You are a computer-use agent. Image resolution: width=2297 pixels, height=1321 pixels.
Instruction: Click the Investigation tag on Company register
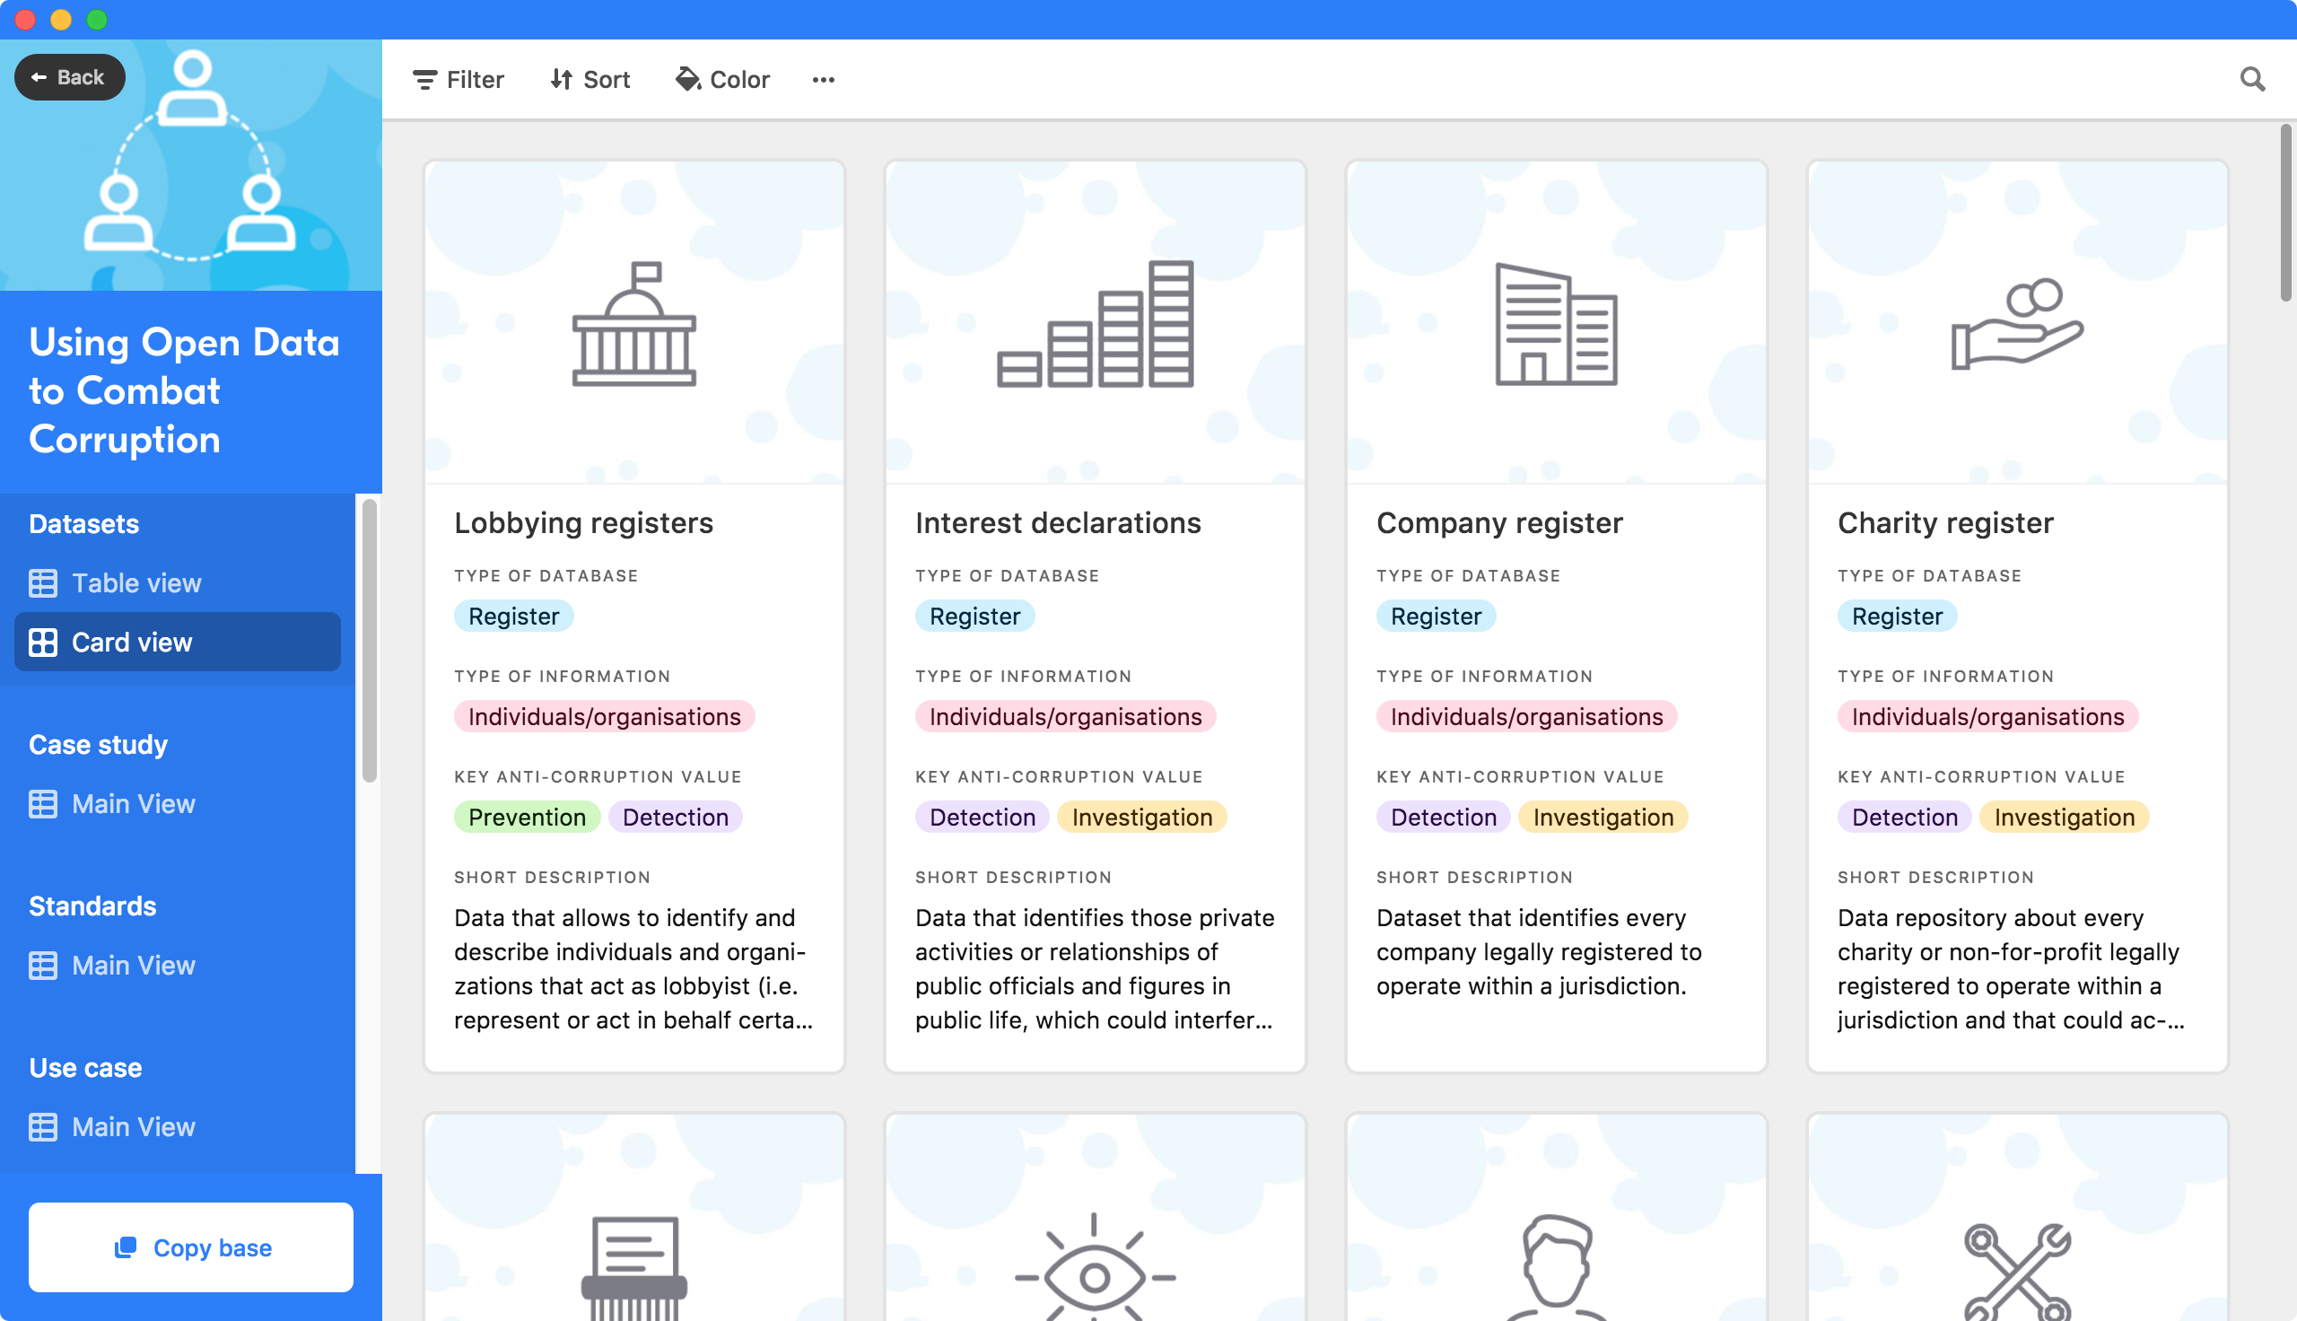click(1603, 817)
